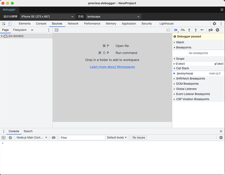Viewport: 225px width, 175px height.
Task: Show more navigator tabs chevron
Action: click(x=32, y=30)
